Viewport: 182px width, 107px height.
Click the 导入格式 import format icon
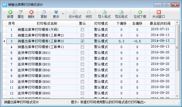(x=104, y=14)
